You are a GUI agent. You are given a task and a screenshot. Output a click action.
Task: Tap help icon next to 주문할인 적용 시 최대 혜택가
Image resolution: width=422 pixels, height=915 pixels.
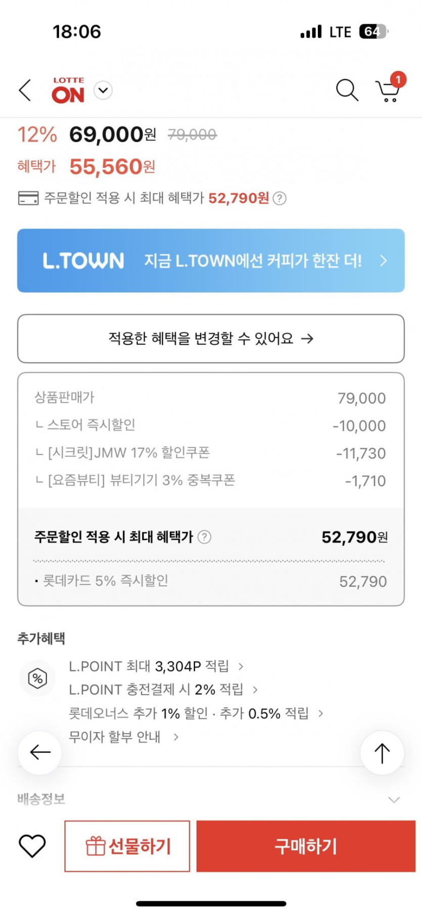pyautogui.click(x=204, y=537)
